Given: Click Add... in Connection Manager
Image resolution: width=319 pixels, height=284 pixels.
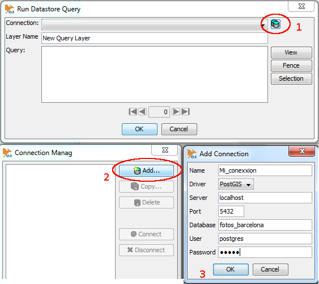Looking at the screenshot, I should tap(147, 170).
